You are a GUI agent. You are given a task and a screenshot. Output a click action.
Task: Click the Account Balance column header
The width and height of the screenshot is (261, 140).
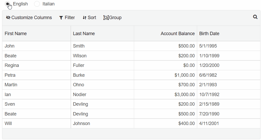pos(165,34)
